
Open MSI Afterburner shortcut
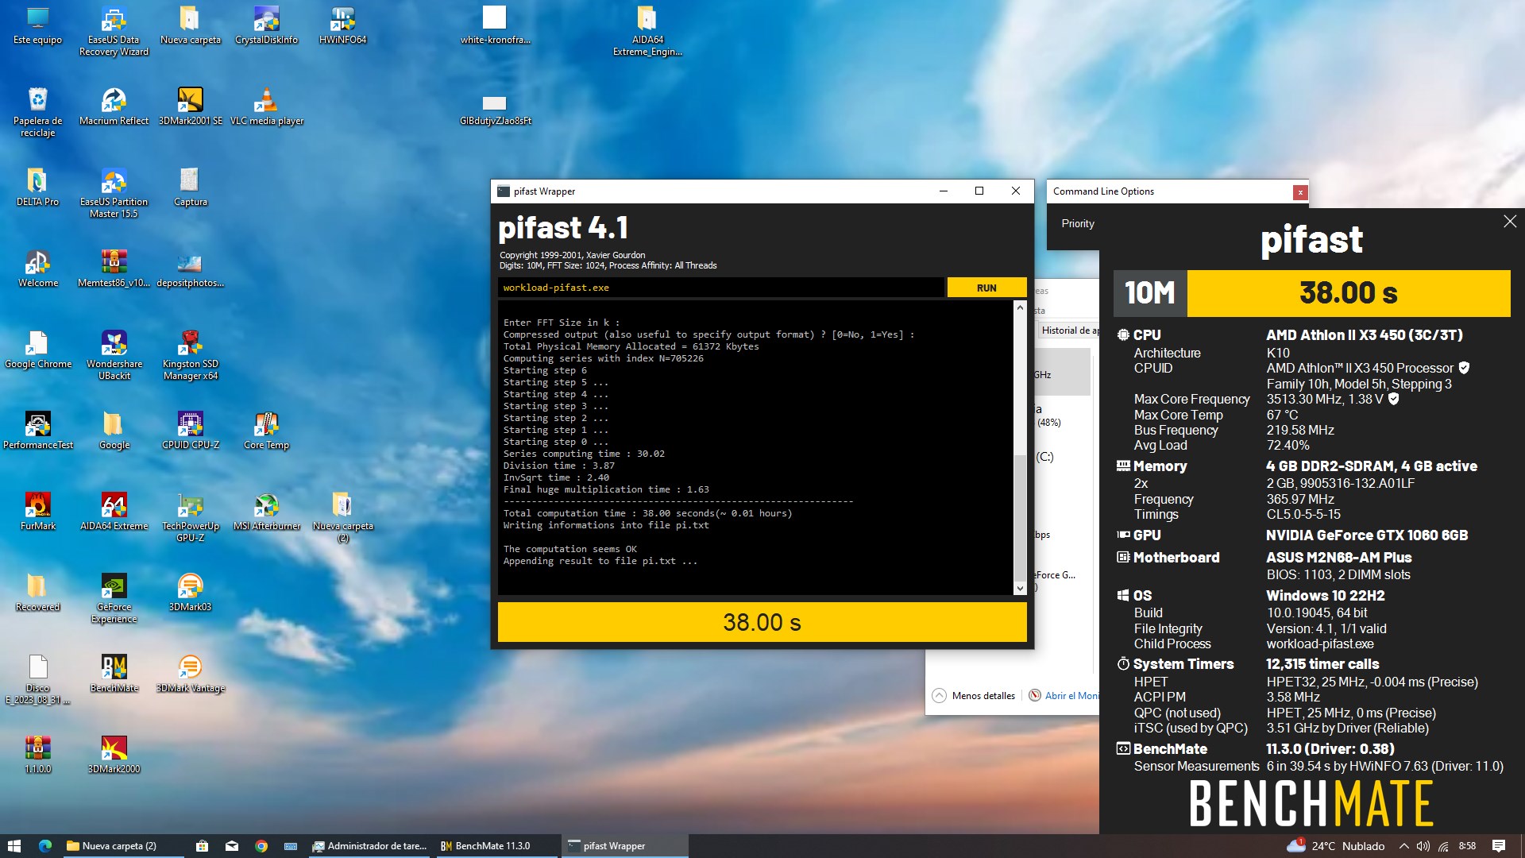266,512
